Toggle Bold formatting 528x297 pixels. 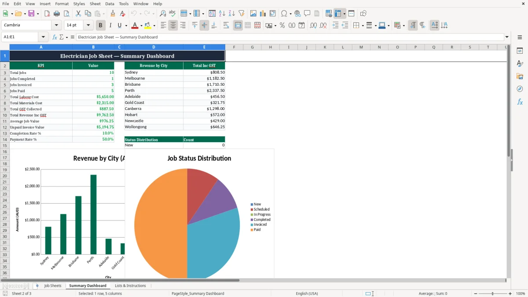[101, 26]
